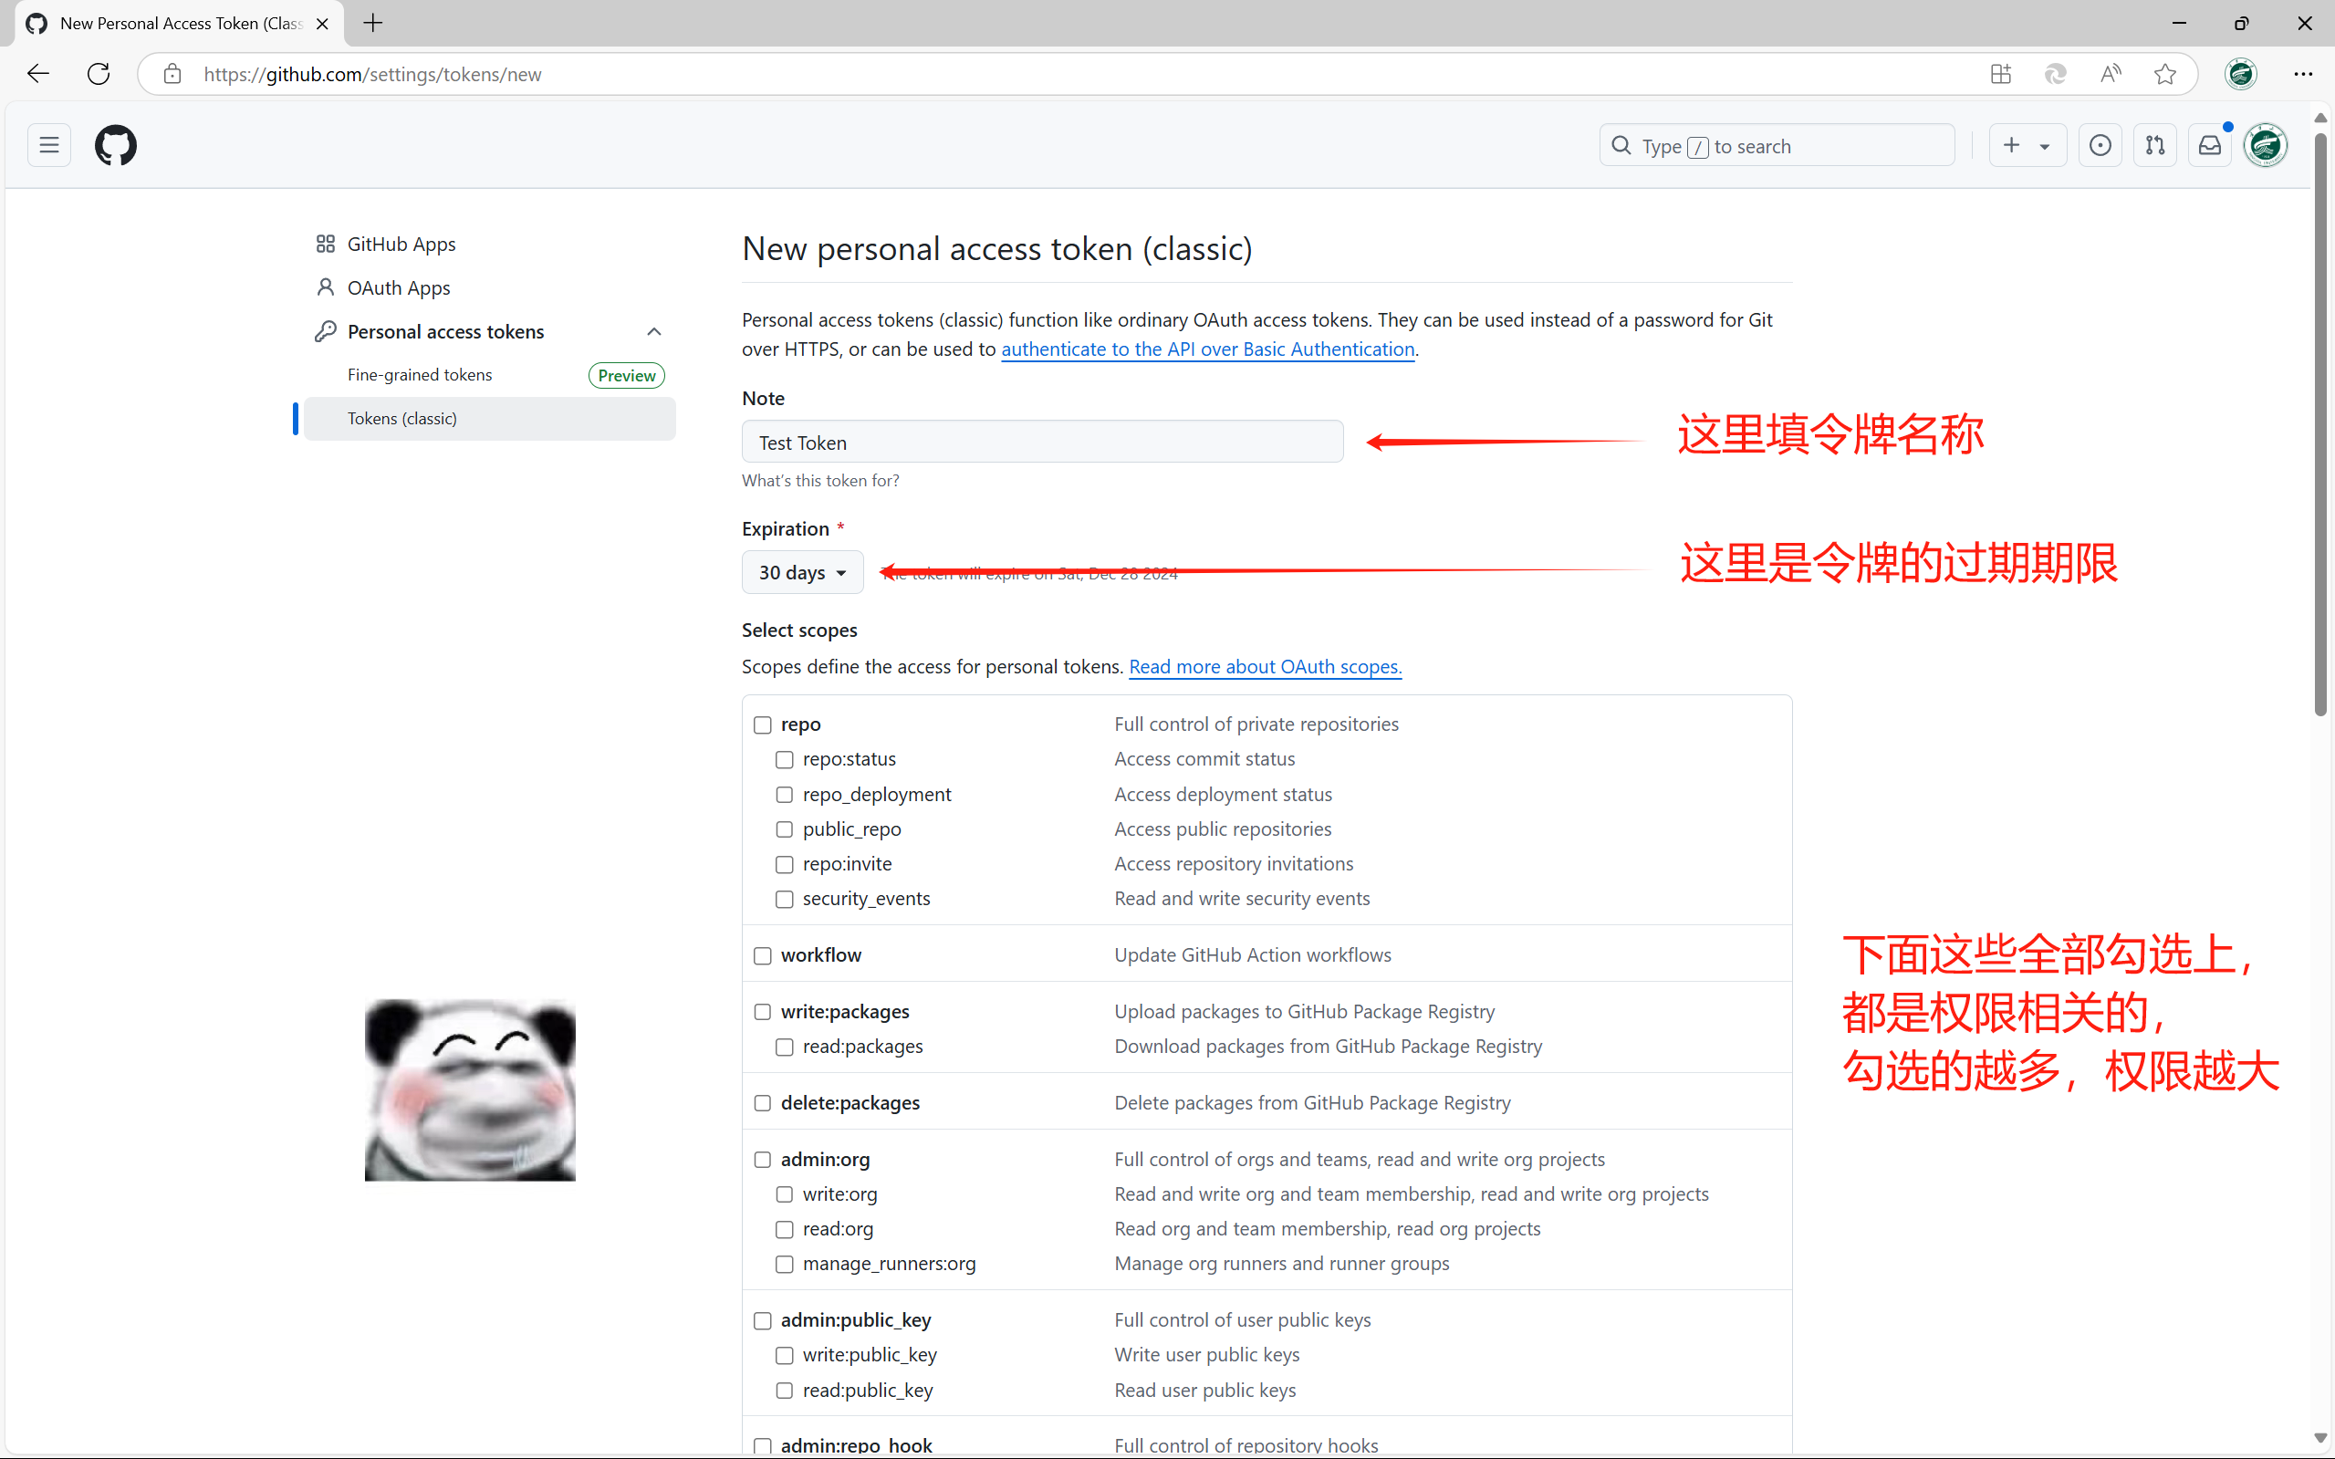Click the GitHub Apps grid icon in sidebar
Image resolution: width=2335 pixels, height=1459 pixels.
click(x=325, y=245)
